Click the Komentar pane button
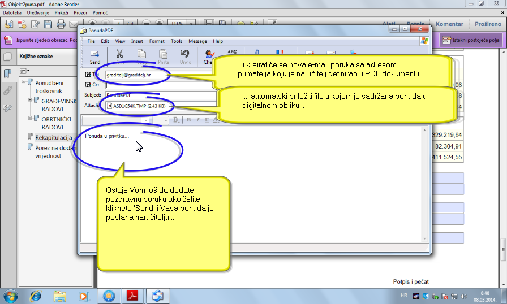 click(449, 24)
